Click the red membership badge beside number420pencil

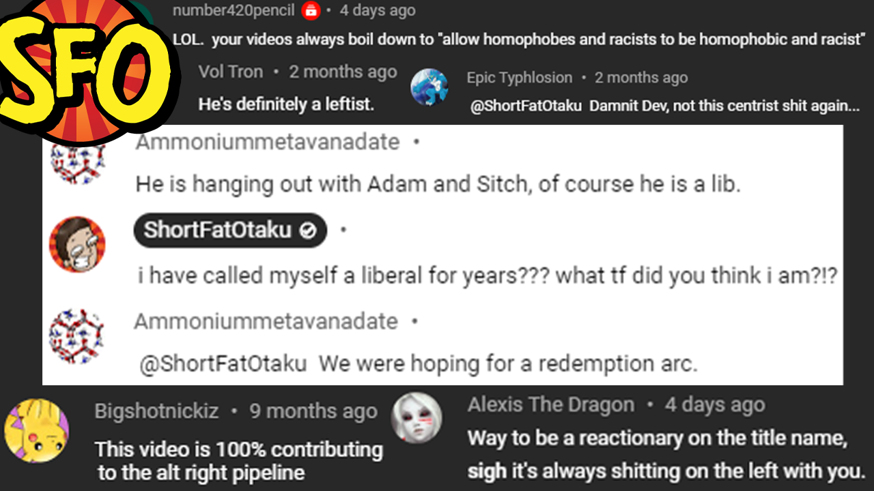coord(311,11)
